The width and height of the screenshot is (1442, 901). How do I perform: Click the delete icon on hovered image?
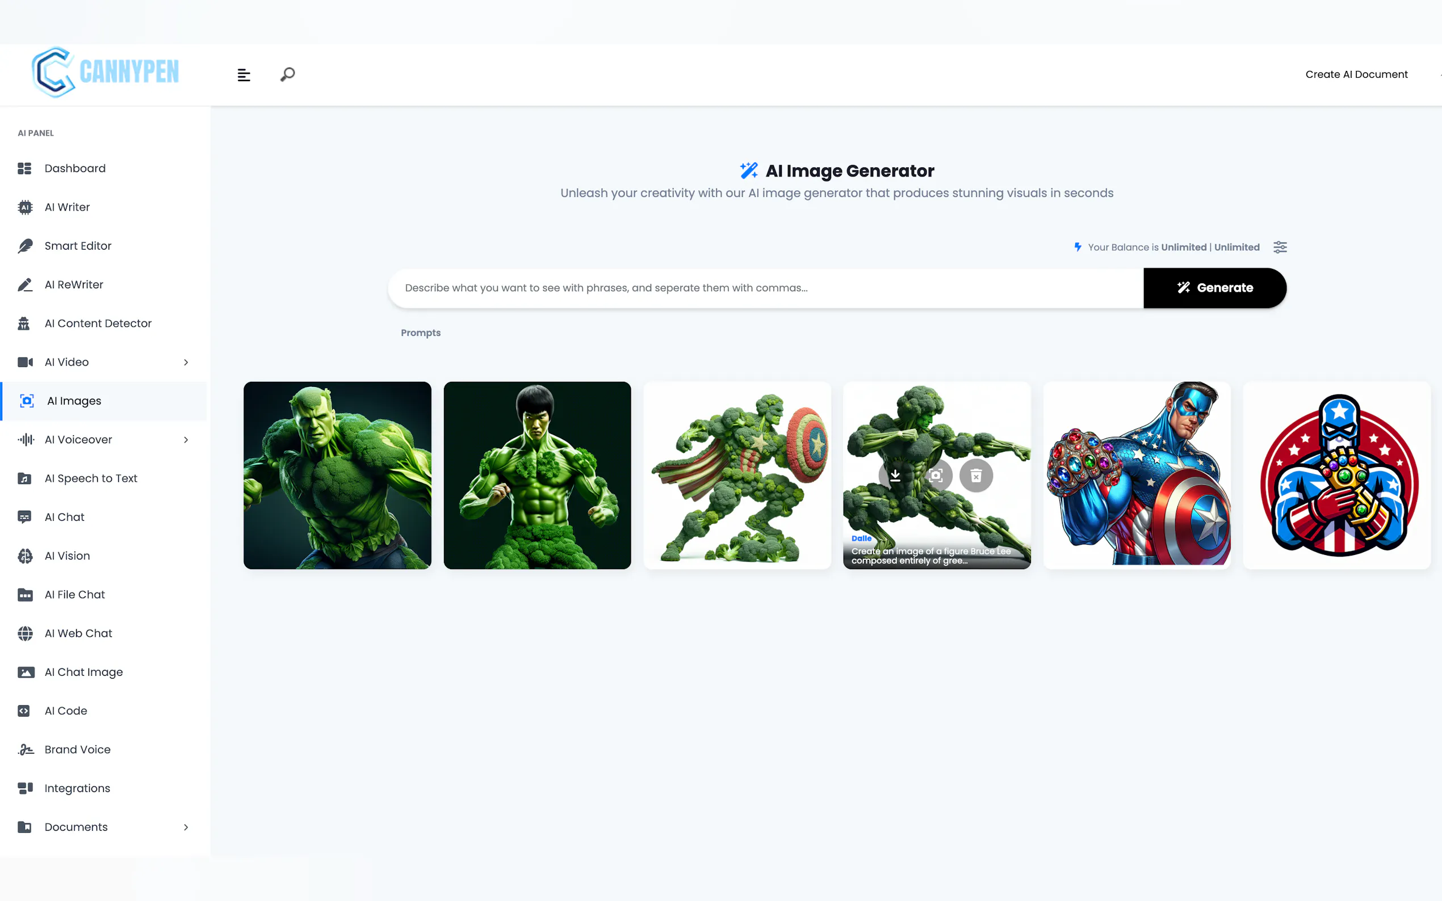(976, 475)
